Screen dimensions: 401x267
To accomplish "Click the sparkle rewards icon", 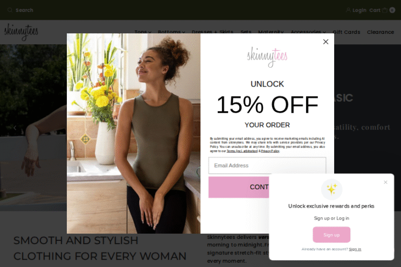I will click(332, 189).
